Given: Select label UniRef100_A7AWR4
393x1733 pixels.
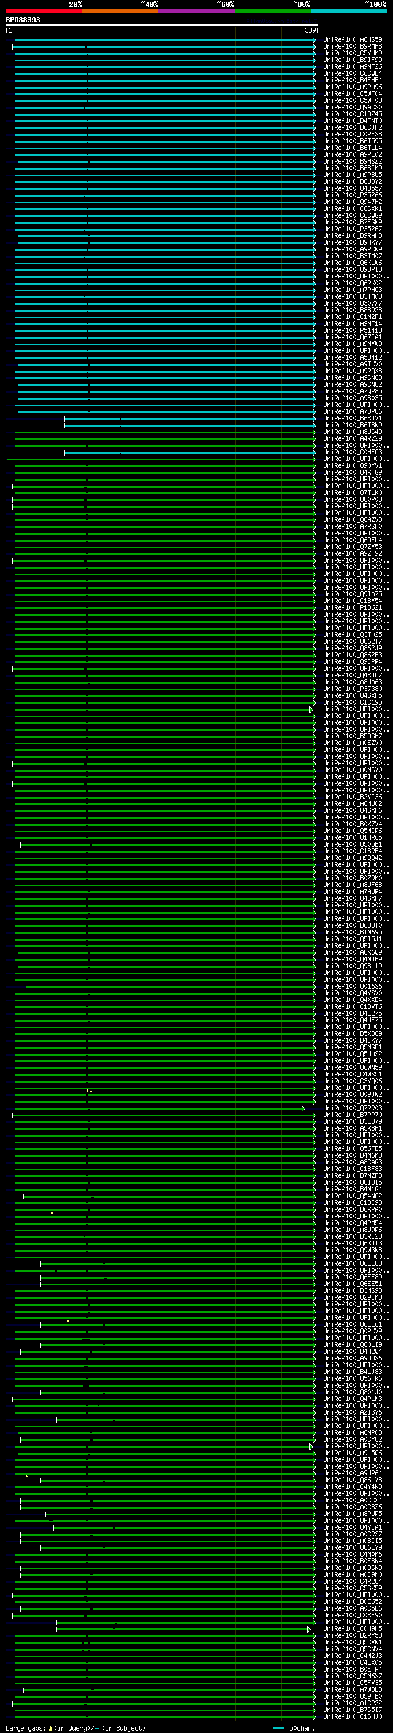Looking at the screenshot, I should [x=352, y=891].
